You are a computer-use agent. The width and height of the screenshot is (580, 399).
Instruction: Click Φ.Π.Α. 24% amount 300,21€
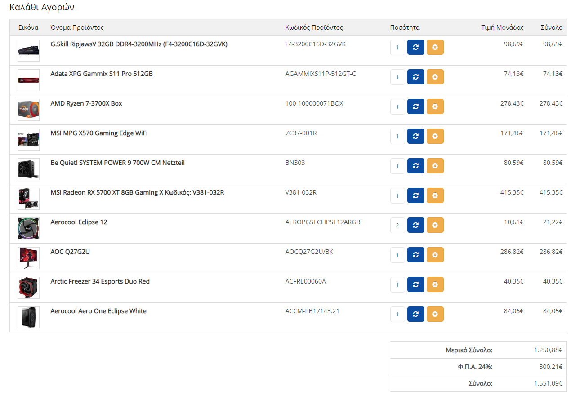click(x=551, y=367)
